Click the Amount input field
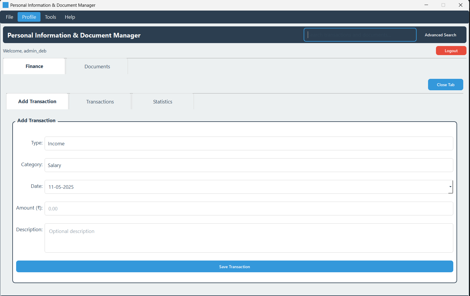 coord(249,209)
